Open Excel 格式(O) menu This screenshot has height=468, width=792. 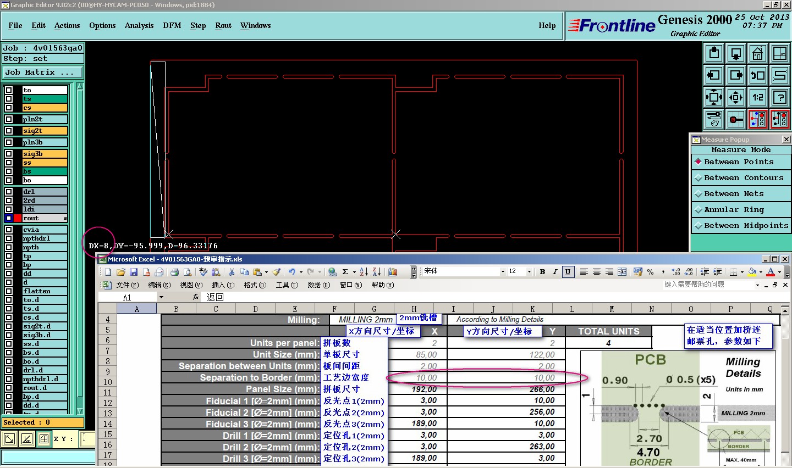click(x=255, y=285)
